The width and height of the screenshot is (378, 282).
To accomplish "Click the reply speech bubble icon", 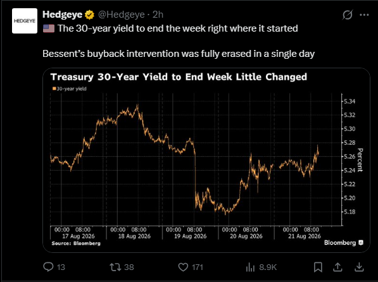I will 48,267.
